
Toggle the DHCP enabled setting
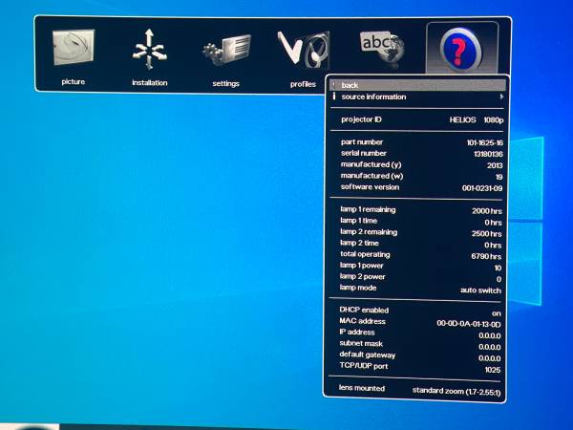point(496,311)
